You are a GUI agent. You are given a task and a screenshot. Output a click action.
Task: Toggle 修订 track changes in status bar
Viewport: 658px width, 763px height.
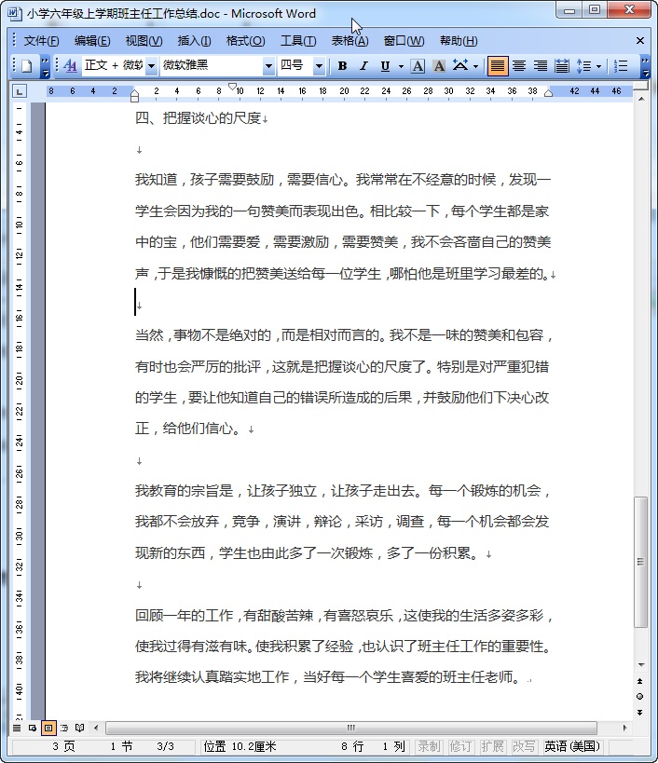pos(460,746)
